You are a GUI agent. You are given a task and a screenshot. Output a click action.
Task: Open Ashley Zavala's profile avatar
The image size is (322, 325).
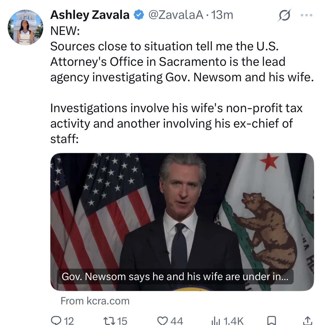tap(25, 27)
